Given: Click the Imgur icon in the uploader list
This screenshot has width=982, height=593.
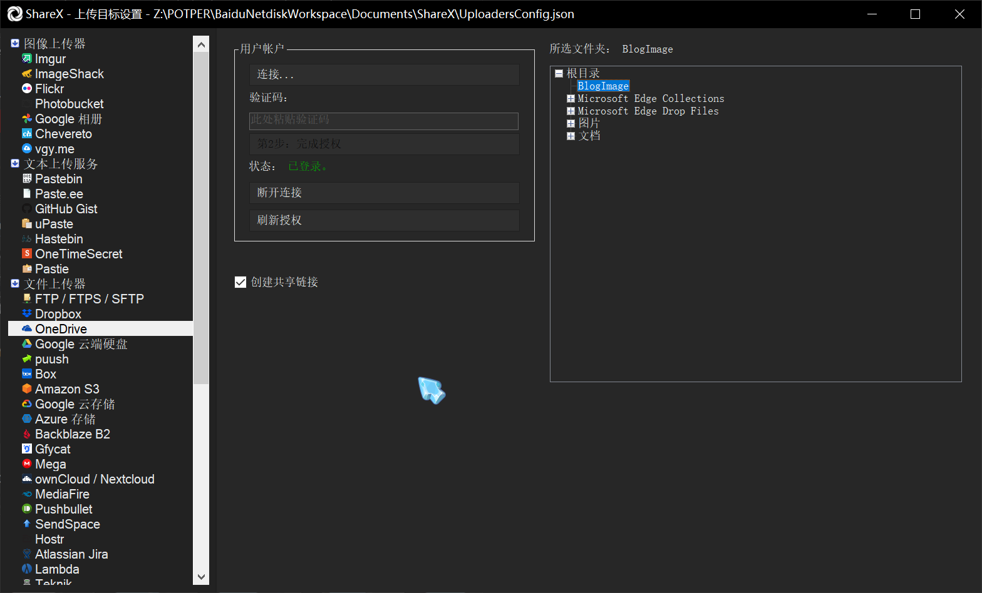Looking at the screenshot, I should click(x=27, y=59).
